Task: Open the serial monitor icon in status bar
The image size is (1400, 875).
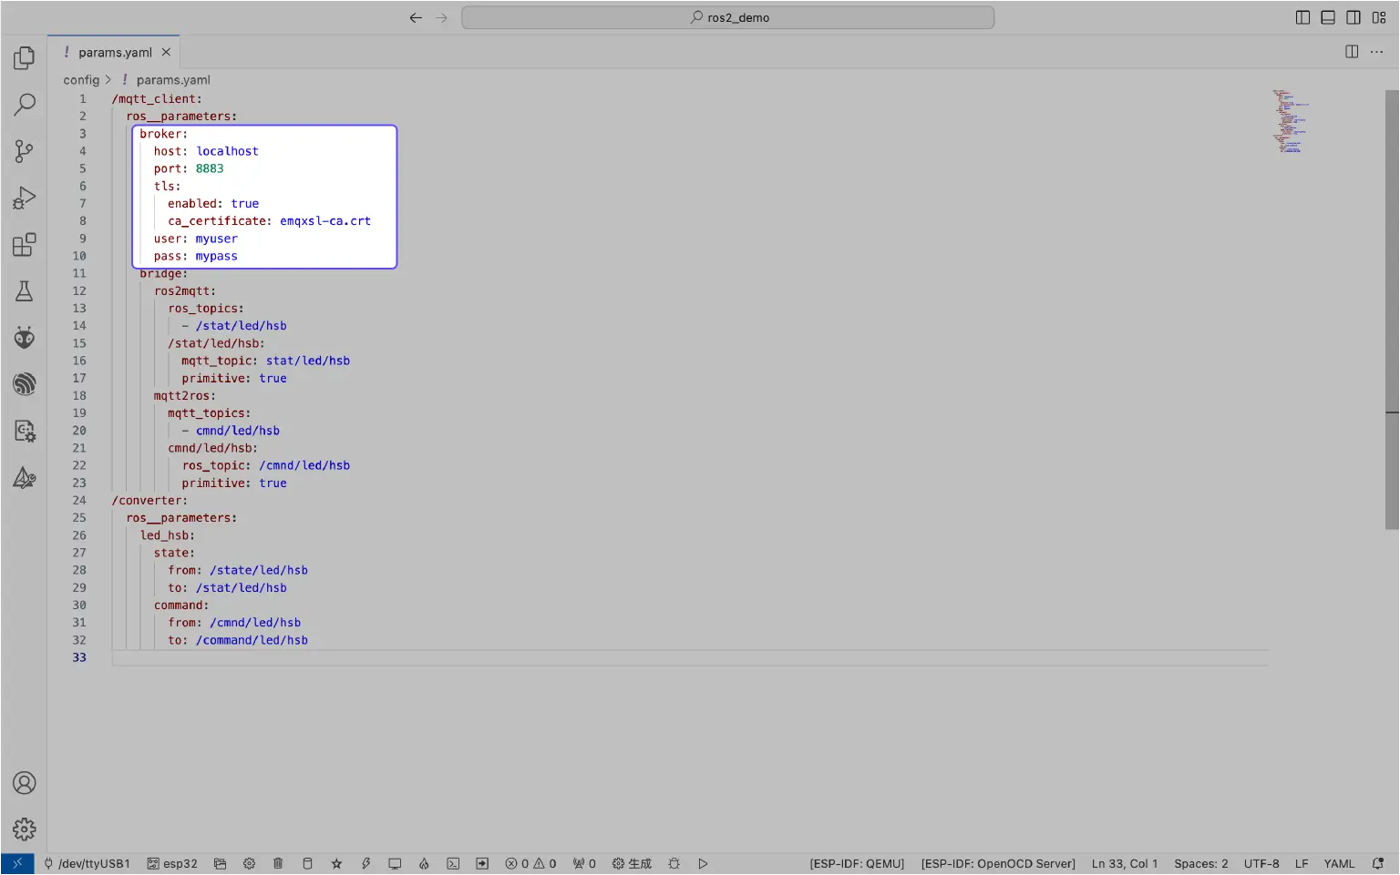Action: (x=395, y=863)
